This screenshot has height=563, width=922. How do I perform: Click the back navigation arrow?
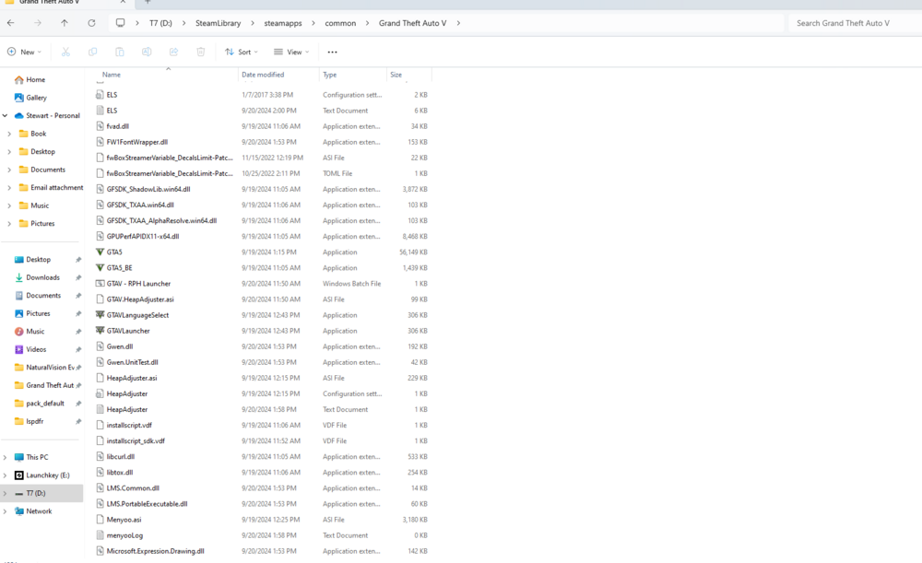coord(12,23)
